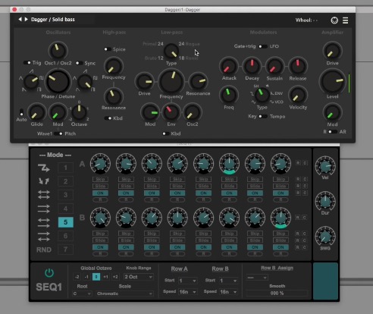Click the Vel knob in SEQ1
The height and width of the screenshot is (314, 373).
325,166
